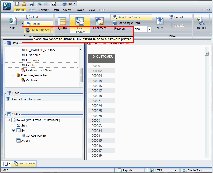Click the Open folder icon

(x=24, y=4)
